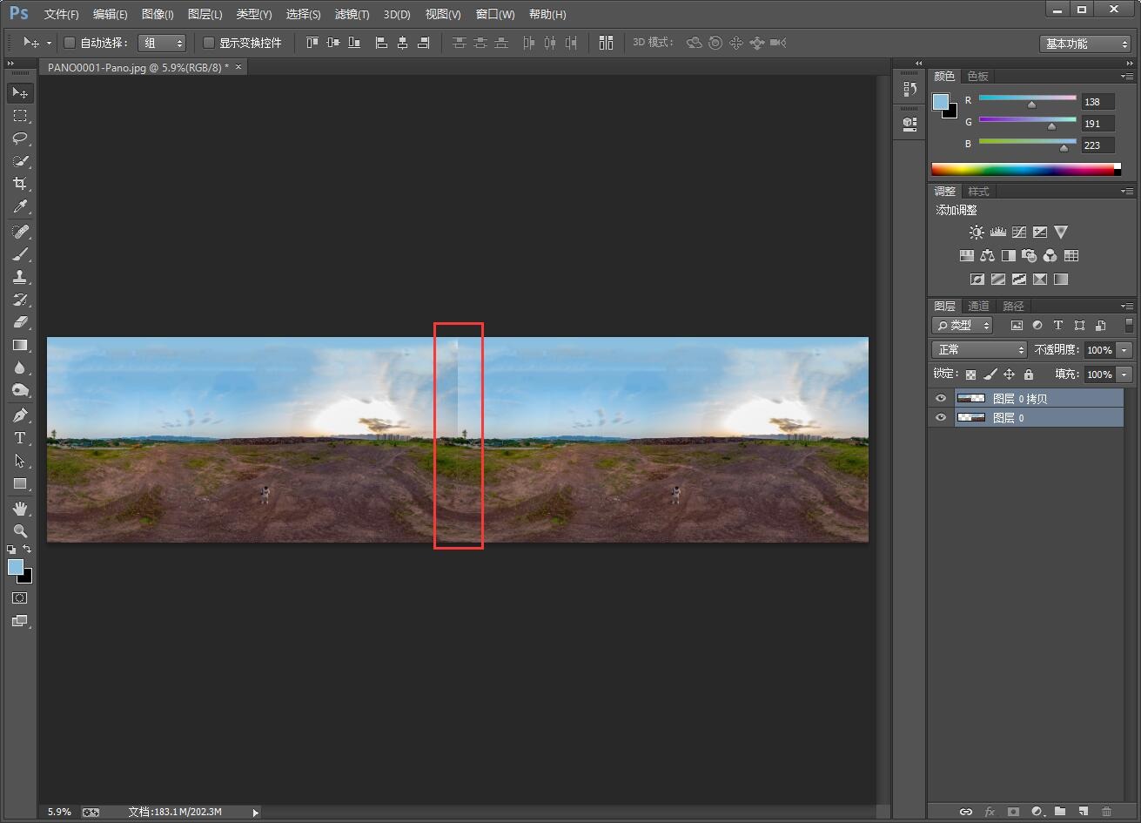Open the 图像(I) menu
The height and width of the screenshot is (823, 1141).
coord(158,15)
